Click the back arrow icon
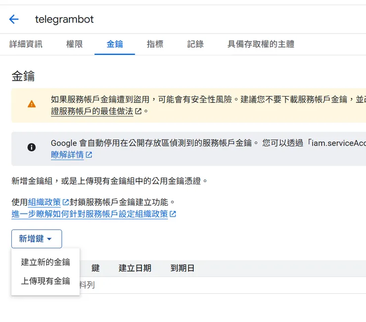366x322 pixels. tap(14, 19)
